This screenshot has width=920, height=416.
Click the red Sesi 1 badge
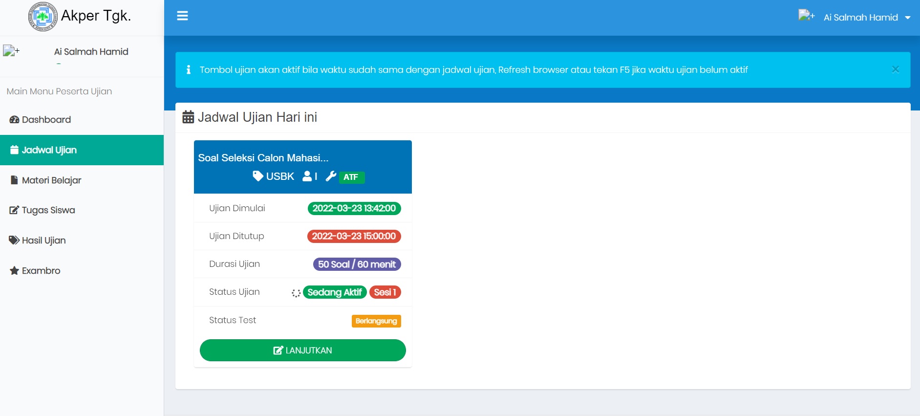tap(385, 292)
